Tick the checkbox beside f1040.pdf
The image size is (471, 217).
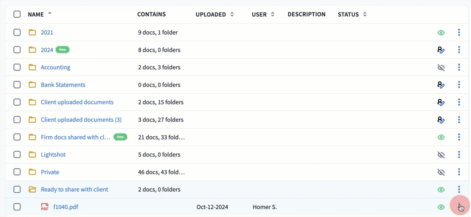[17, 207]
